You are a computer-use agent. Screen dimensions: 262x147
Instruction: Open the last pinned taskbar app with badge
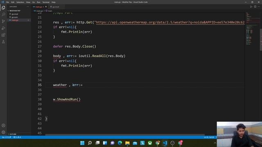tap(180, 143)
